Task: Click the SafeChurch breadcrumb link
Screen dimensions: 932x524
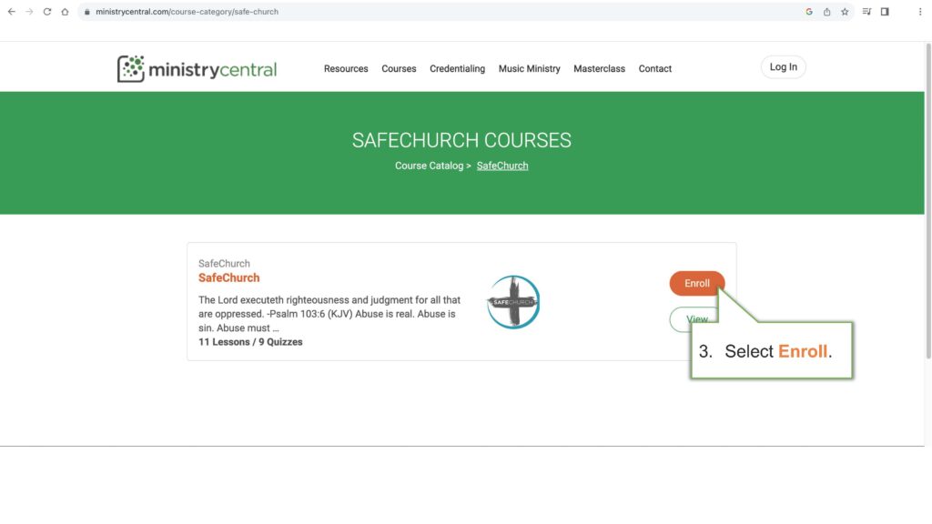Action: (x=502, y=166)
